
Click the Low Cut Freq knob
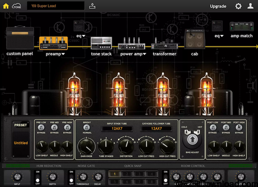pos(146,146)
